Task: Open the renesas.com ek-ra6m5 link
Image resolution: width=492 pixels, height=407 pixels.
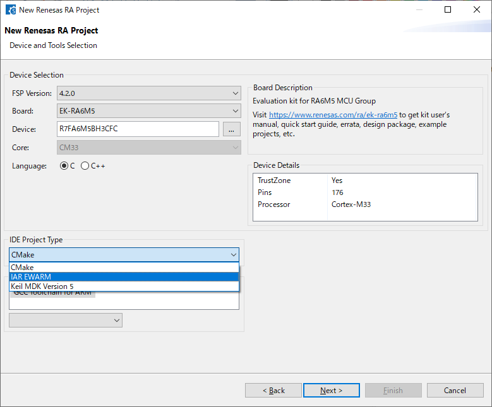Action: tap(333, 115)
